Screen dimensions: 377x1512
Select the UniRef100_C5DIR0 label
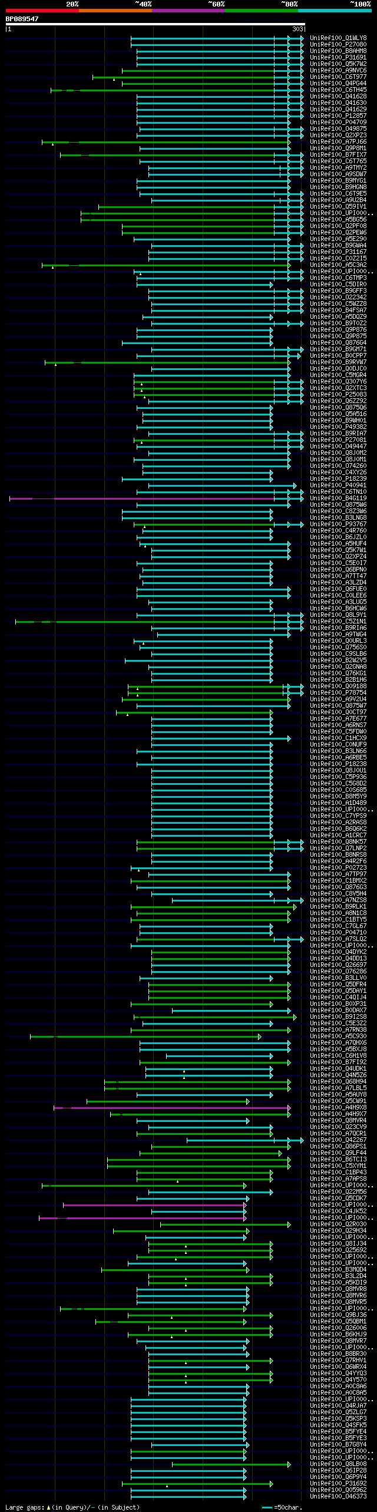[338, 284]
